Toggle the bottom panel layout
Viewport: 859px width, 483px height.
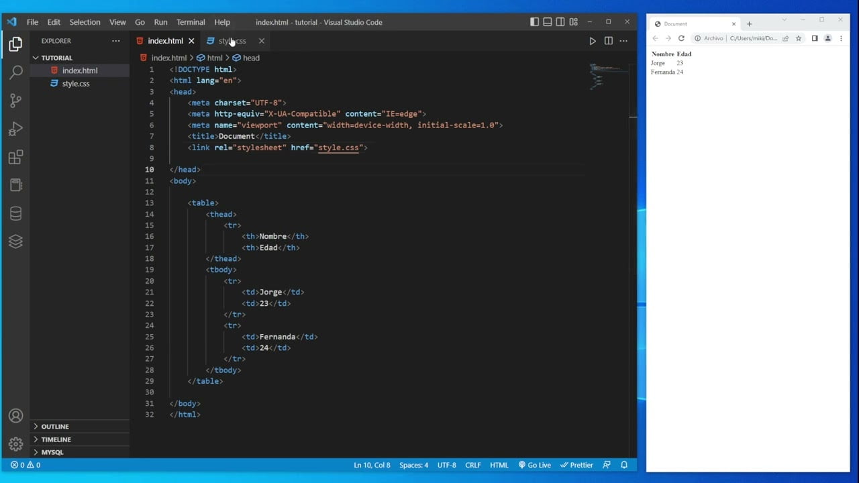coord(548,22)
